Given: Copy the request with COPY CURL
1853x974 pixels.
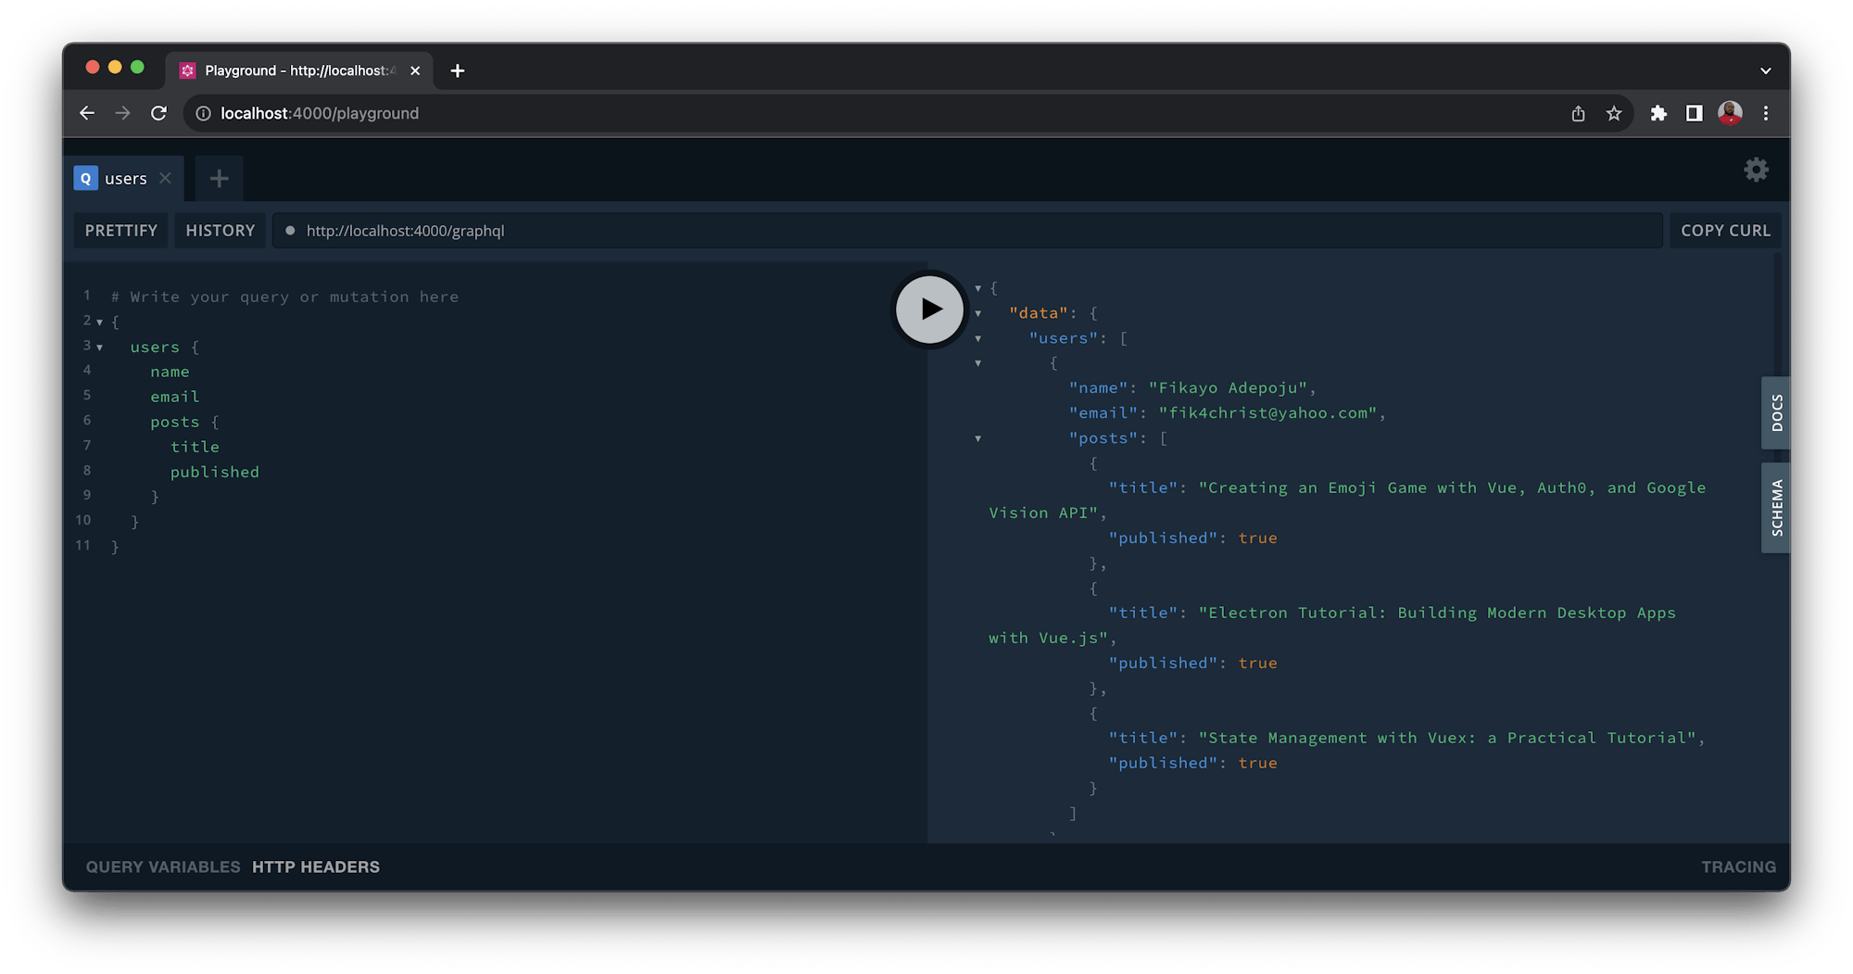Looking at the screenshot, I should click(x=1725, y=230).
